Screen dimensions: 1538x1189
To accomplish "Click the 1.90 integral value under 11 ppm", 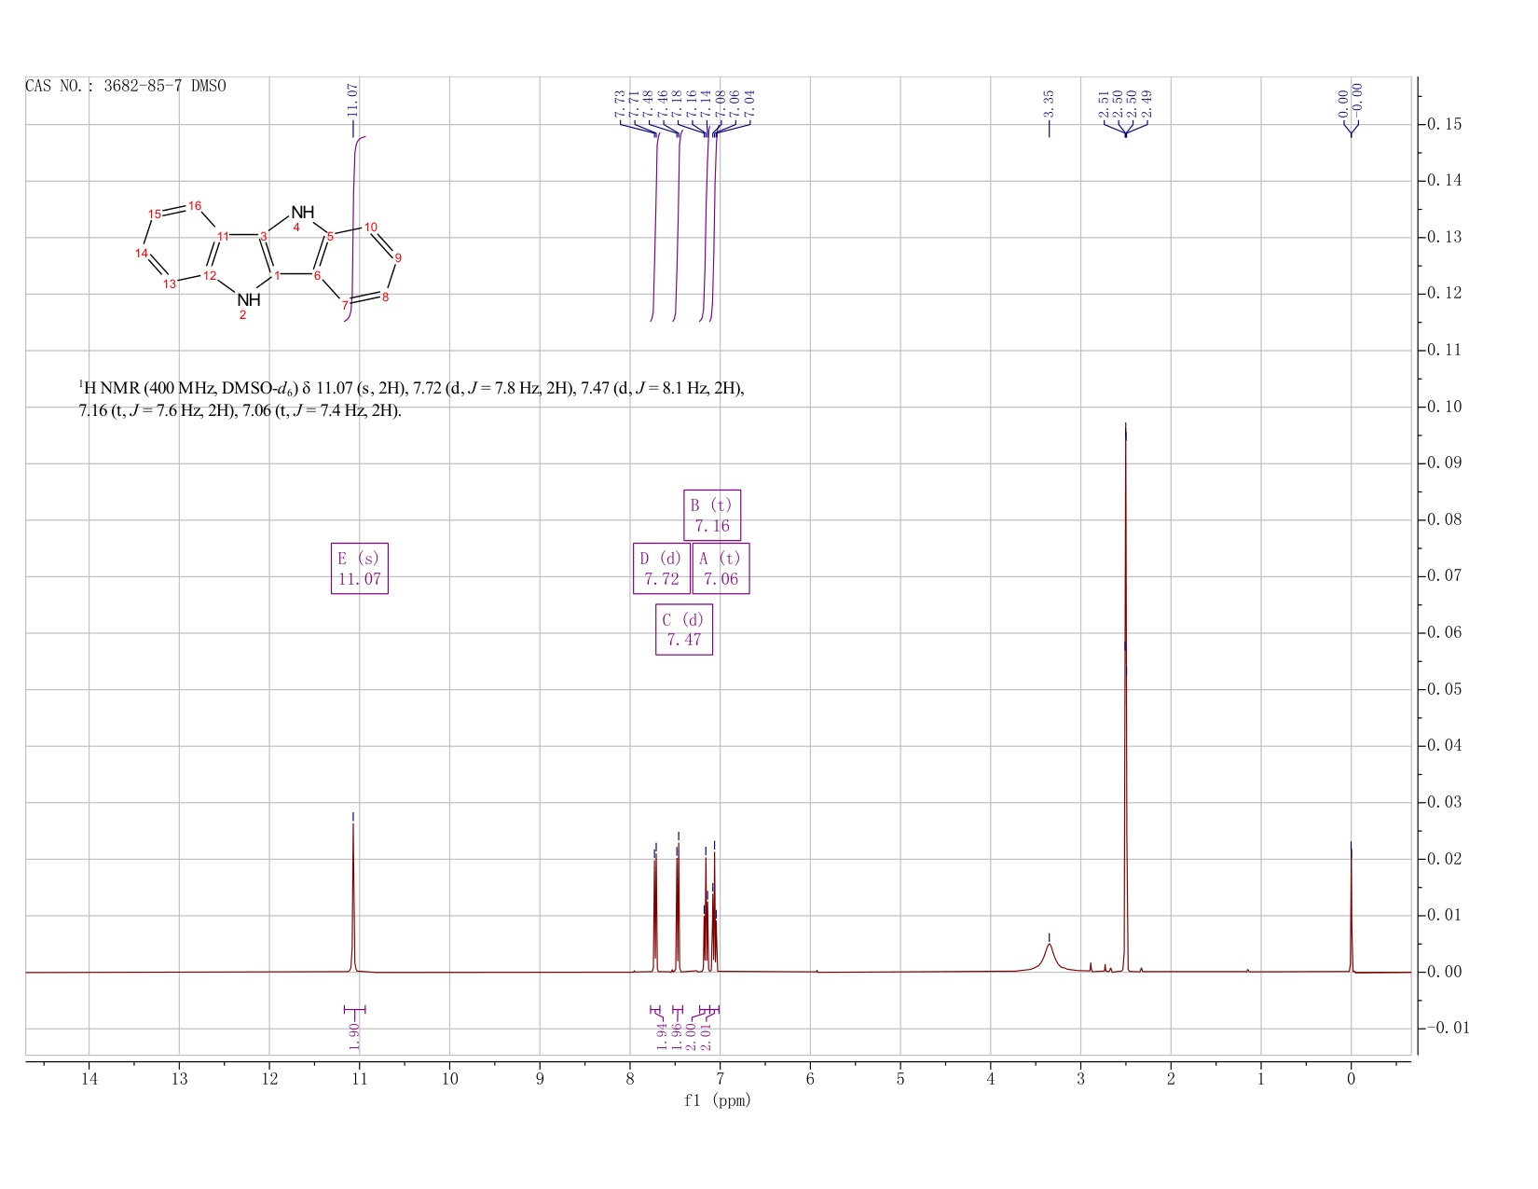I will coord(355,1035).
